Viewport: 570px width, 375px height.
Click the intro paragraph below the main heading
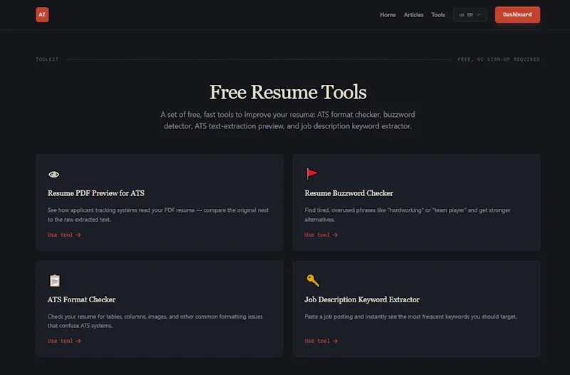pos(288,120)
